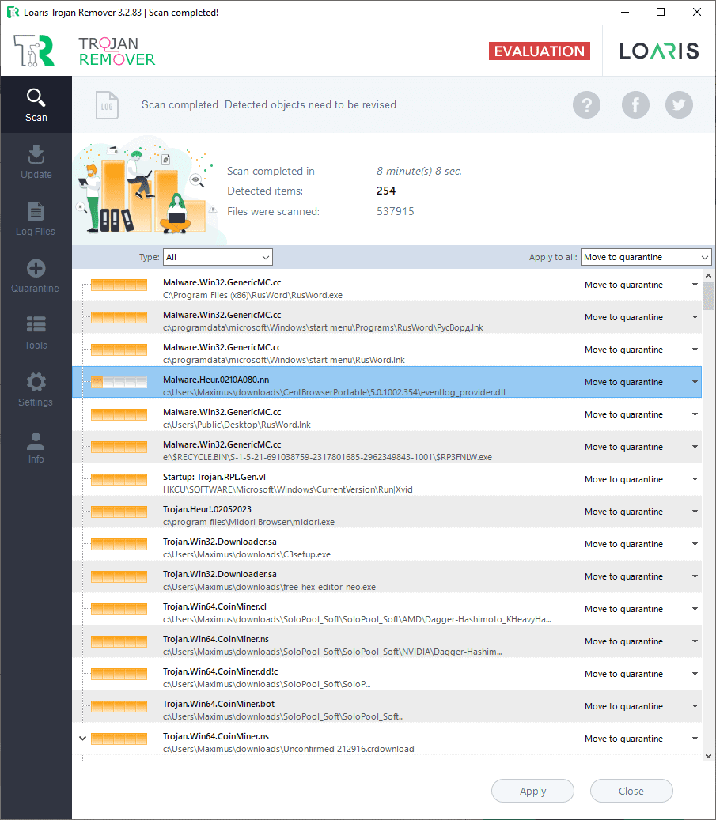Click the free-hex-editor-neo.exe file path
This screenshot has height=820, width=716.
pos(269,587)
